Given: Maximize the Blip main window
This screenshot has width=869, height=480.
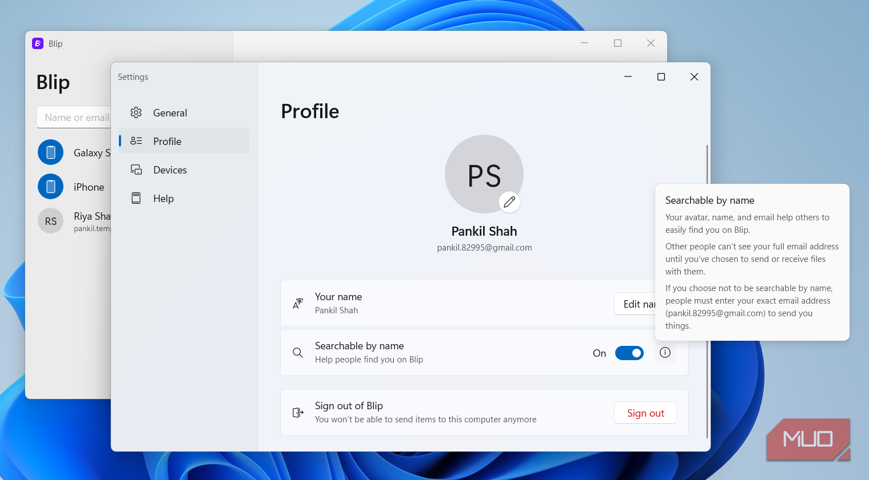Looking at the screenshot, I should (x=617, y=43).
